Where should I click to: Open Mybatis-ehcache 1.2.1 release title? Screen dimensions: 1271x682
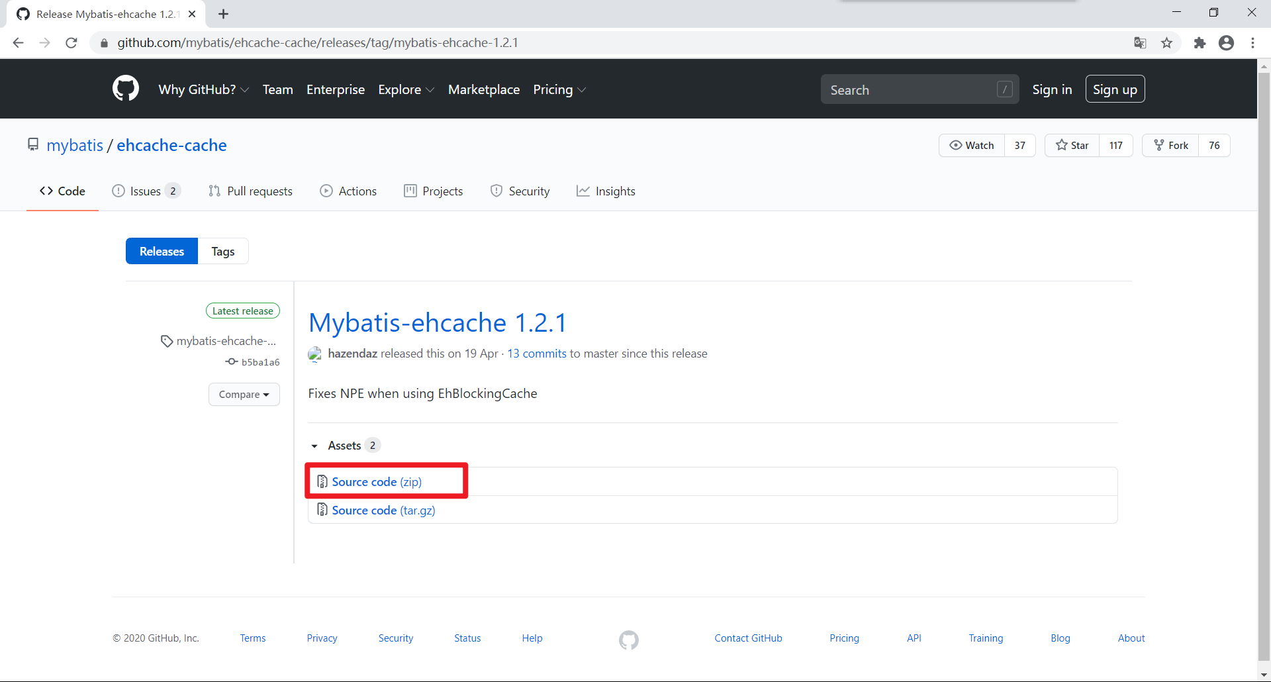[438, 322]
